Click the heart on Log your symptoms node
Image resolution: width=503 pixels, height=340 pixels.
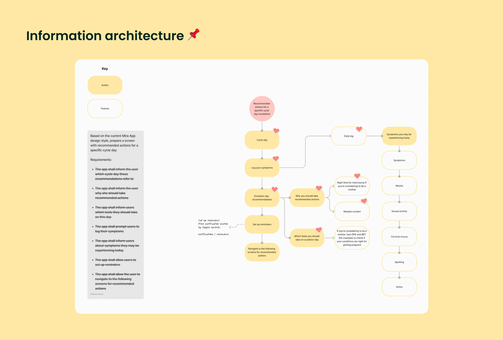276,158
